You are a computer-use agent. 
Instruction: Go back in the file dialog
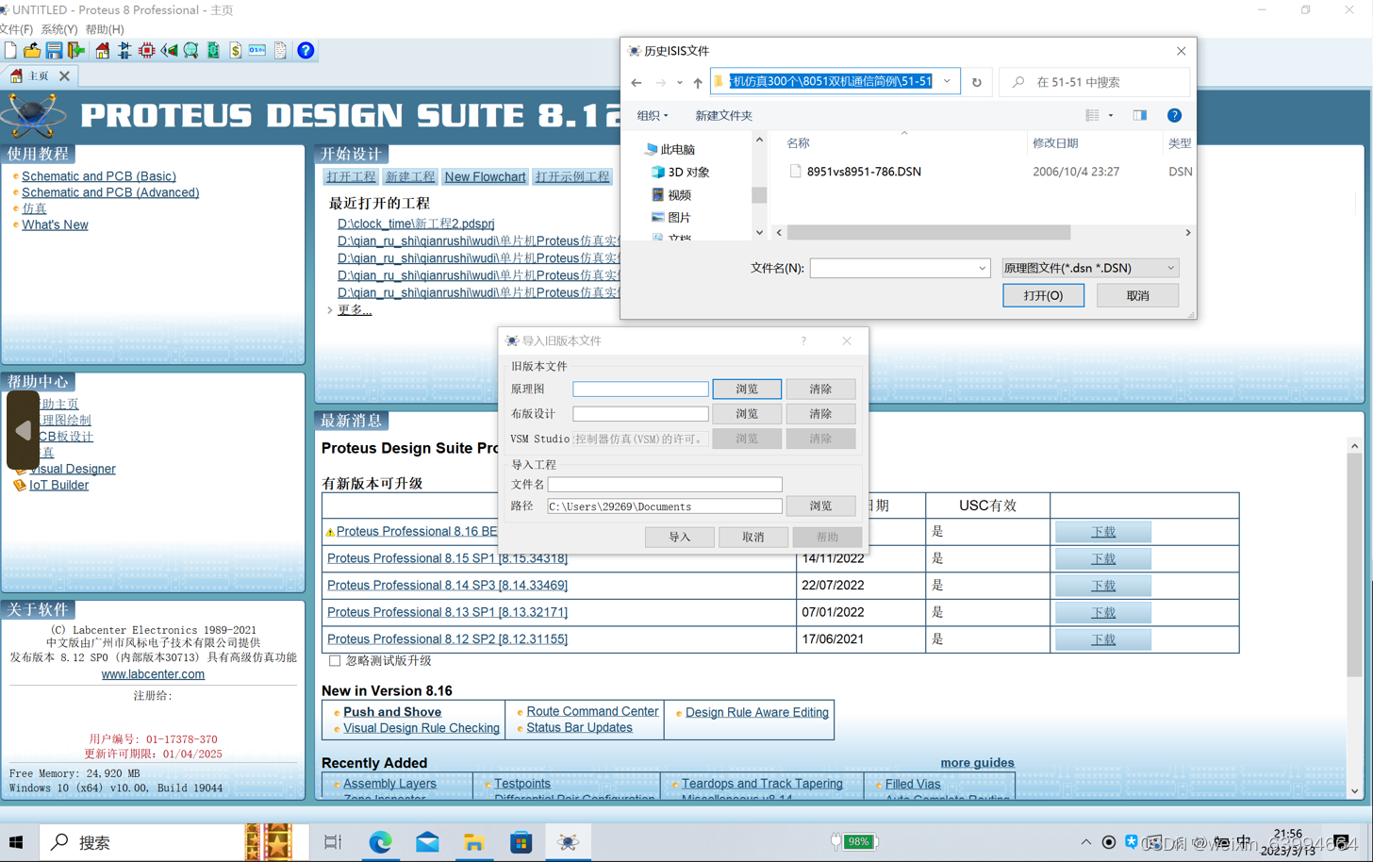(637, 83)
